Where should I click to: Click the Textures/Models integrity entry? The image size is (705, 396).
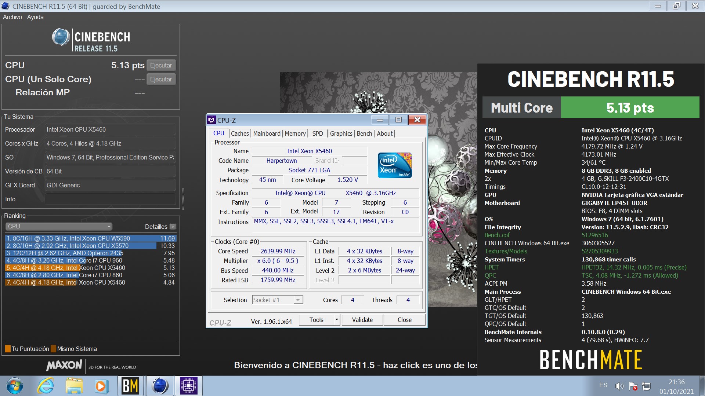point(506,251)
